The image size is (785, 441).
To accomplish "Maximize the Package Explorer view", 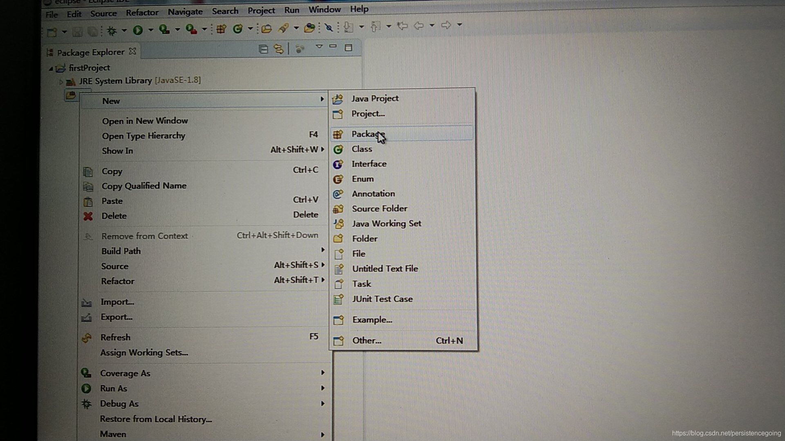I will [348, 47].
